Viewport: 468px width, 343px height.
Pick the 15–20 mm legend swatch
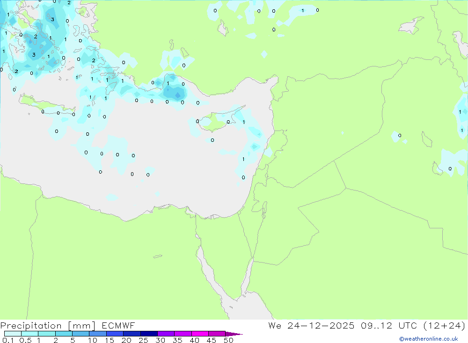tap(115, 334)
